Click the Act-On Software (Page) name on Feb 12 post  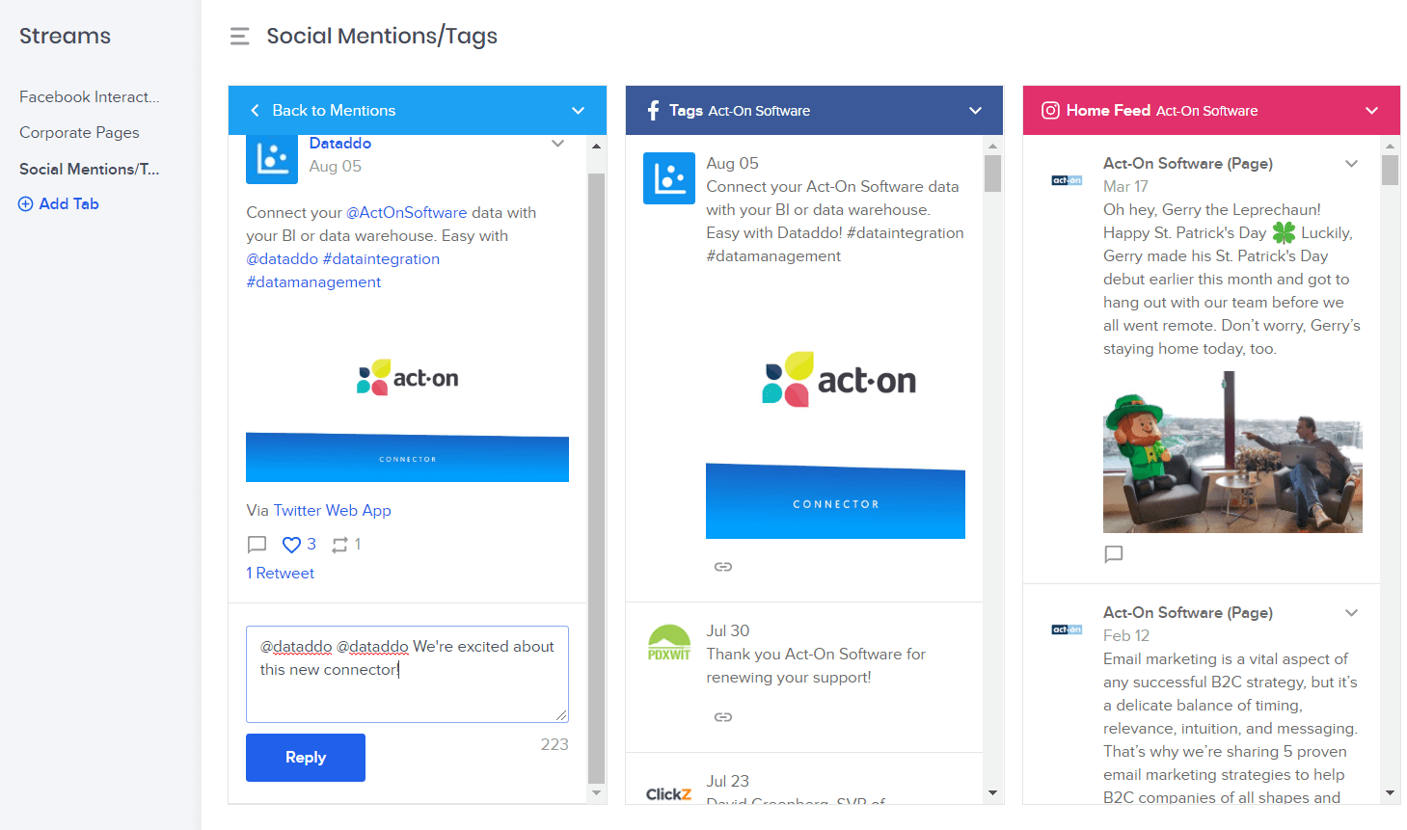tap(1188, 613)
